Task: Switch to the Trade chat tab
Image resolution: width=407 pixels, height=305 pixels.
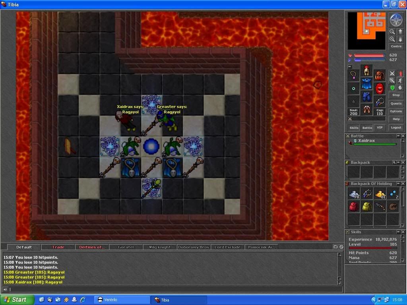Action: click(58, 247)
